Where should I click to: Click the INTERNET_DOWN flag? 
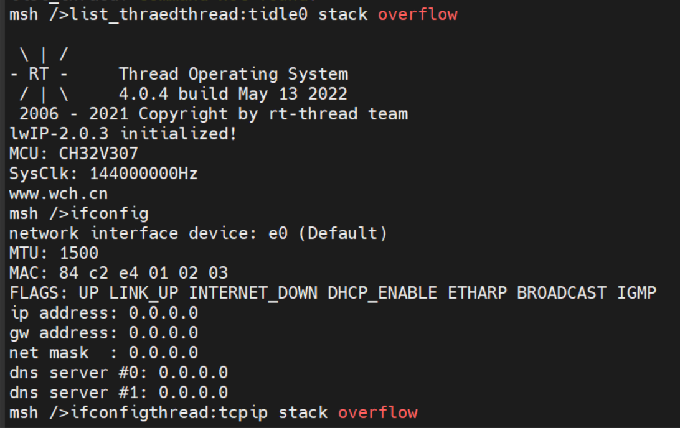pyautogui.click(x=253, y=293)
